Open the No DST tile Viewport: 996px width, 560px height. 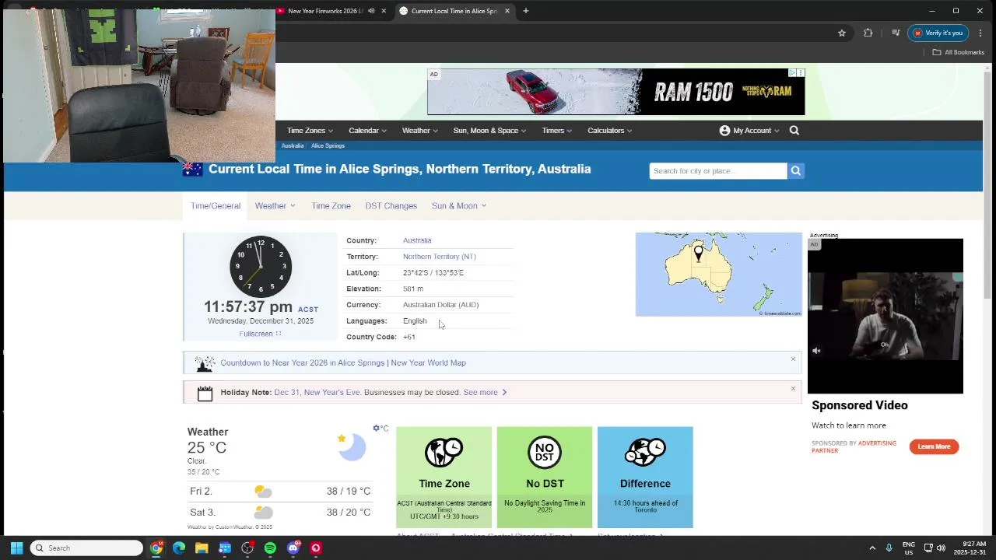coord(545,477)
